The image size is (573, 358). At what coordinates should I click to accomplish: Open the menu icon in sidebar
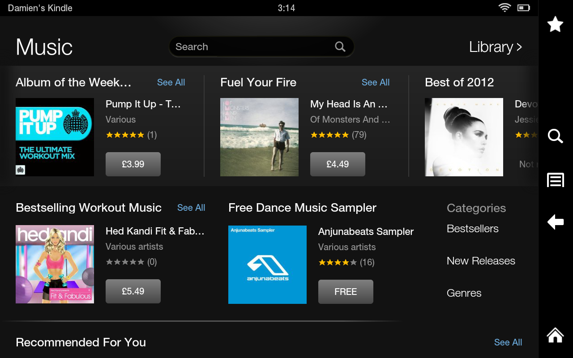(x=555, y=180)
